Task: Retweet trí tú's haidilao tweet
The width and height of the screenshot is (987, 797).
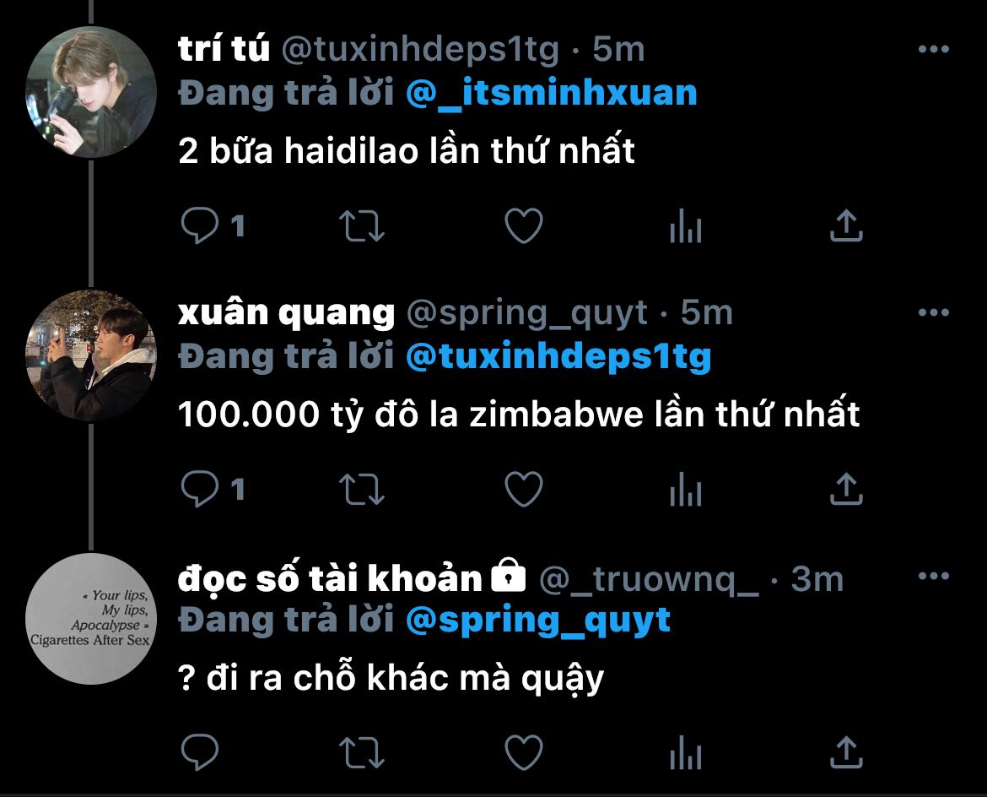Action: [361, 225]
